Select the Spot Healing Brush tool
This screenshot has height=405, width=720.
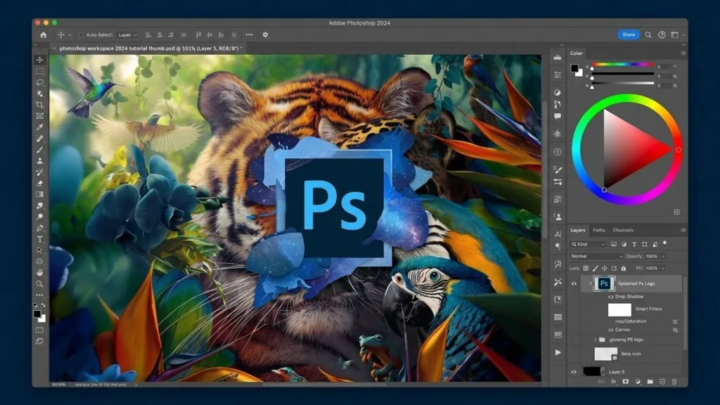40,139
